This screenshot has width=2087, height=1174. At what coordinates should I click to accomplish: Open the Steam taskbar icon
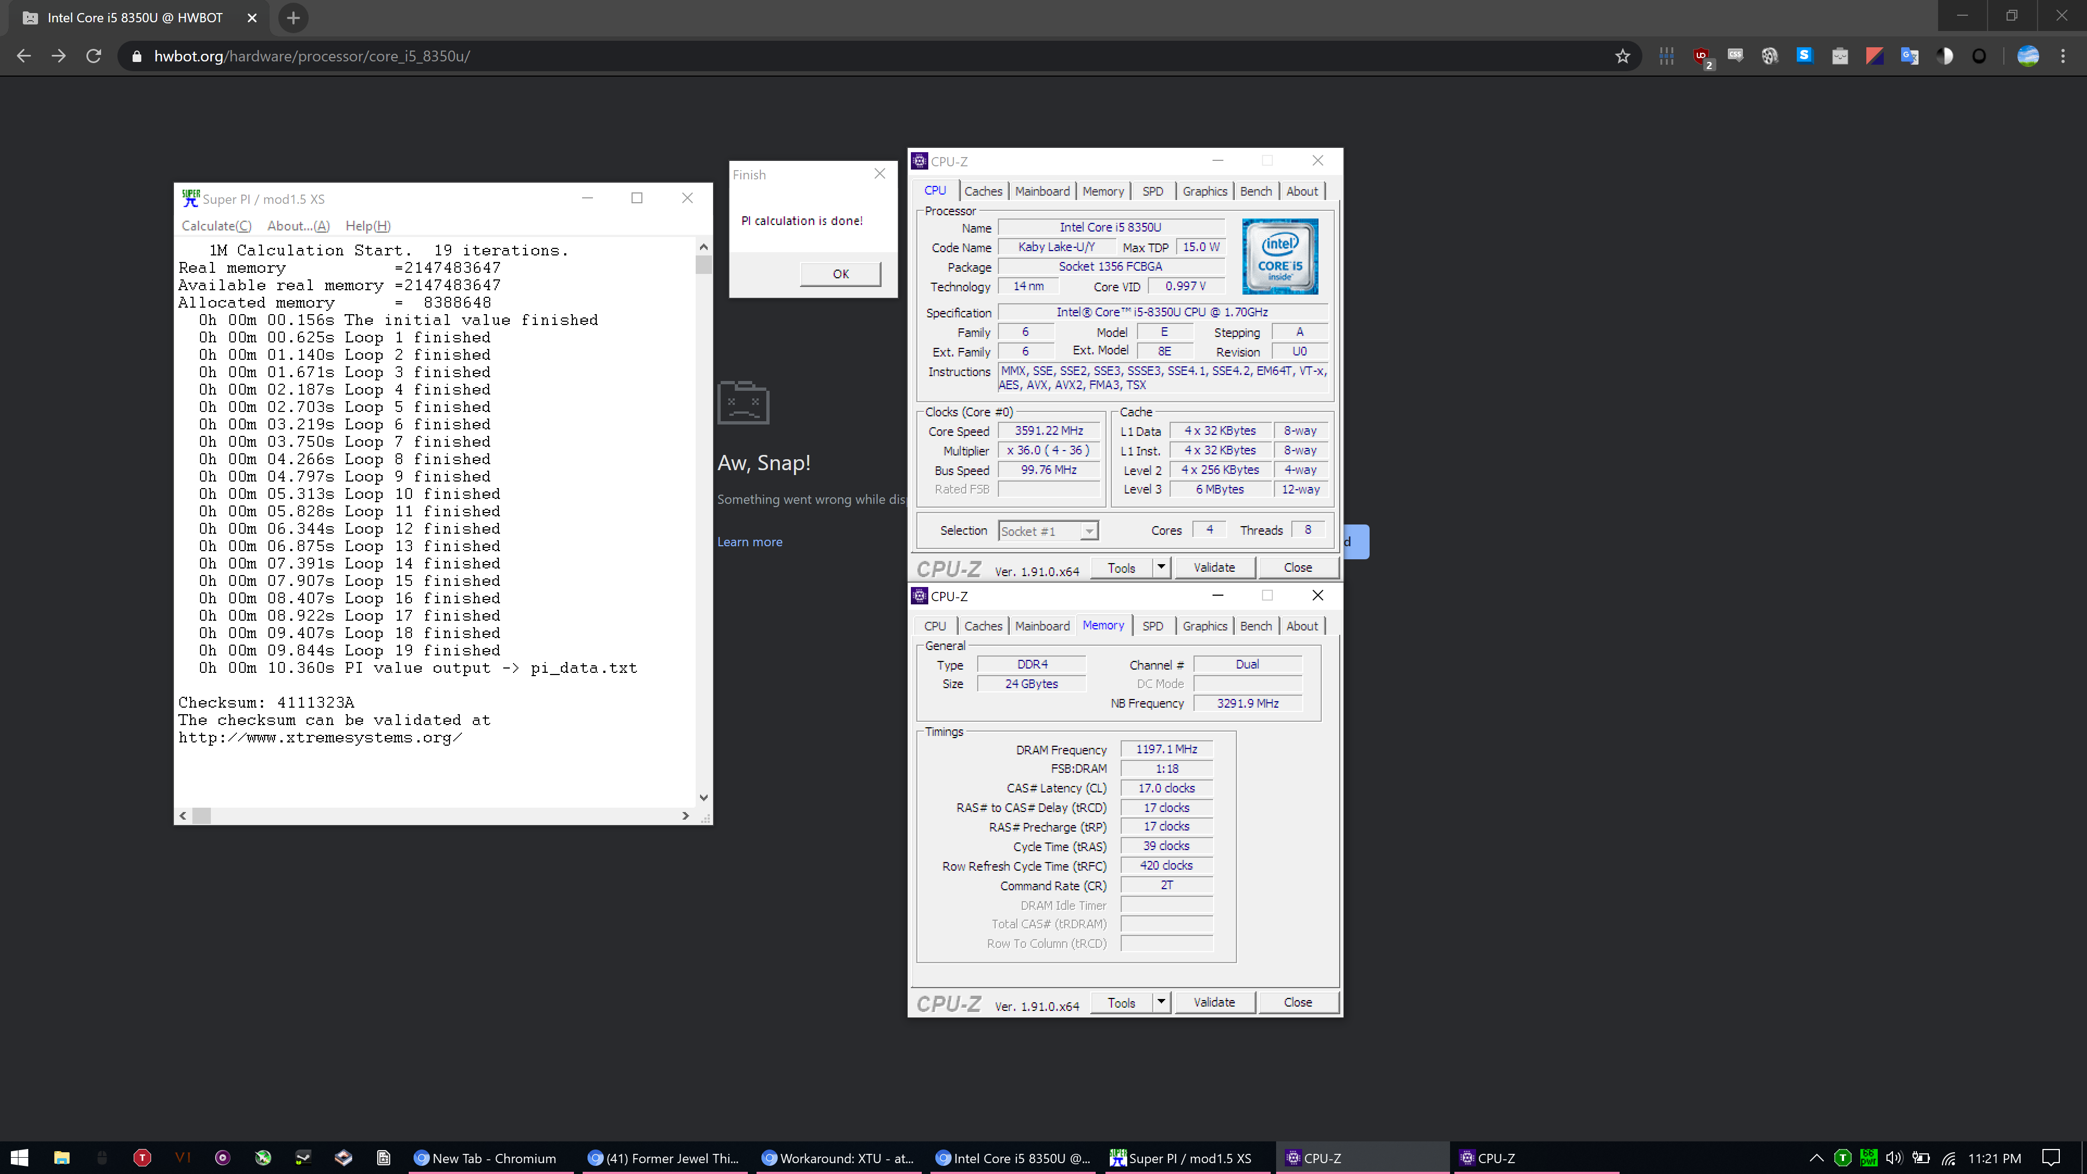click(x=303, y=1158)
